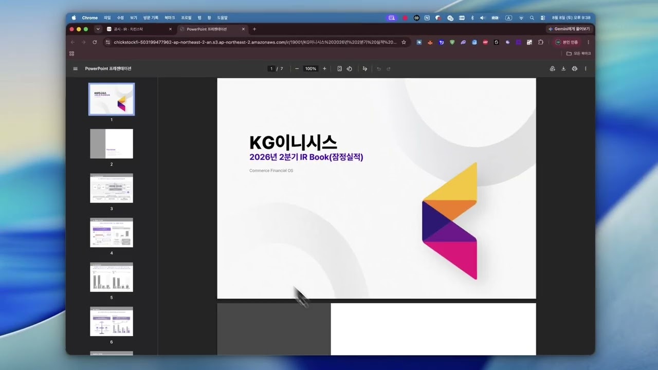Click the PowerPoint 프레젠테이션 document title
Image resolution: width=658 pixels, height=370 pixels.
click(108, 69)
